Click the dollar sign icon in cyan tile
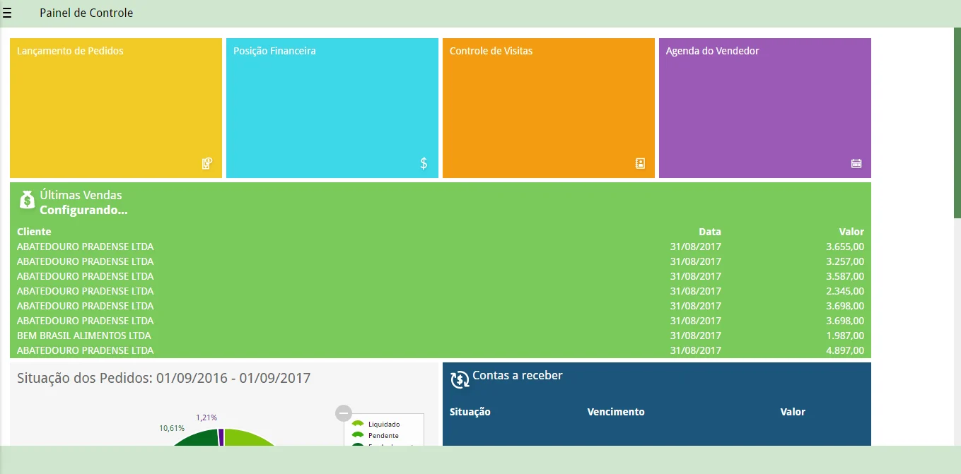The image size is (961, 474). point(424,163)
